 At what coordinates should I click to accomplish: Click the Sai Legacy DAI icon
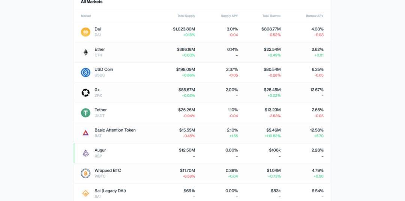click(x=85, y=193)
